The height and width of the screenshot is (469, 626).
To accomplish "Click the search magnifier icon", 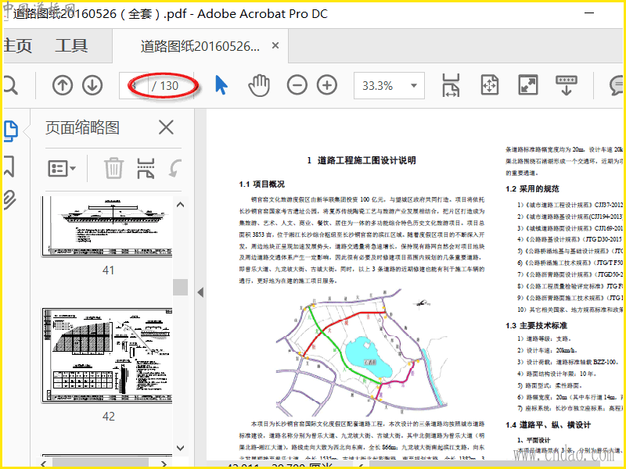I will pyautogui.click(x=10, y=86).
